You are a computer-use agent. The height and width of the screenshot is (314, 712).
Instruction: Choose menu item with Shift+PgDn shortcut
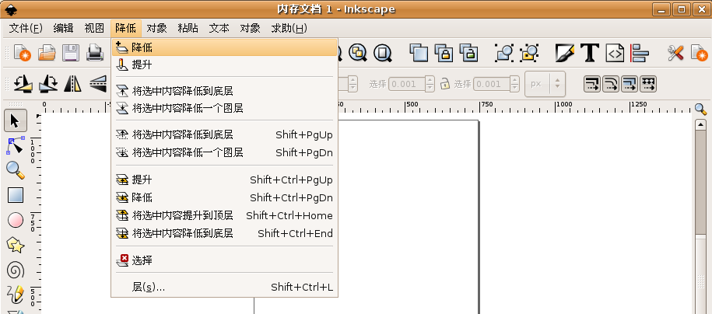224,152
